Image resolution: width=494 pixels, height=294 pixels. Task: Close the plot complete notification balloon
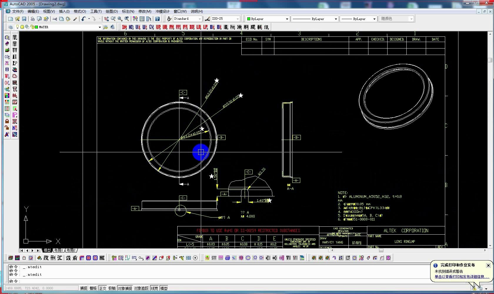[x=488, y=265]
